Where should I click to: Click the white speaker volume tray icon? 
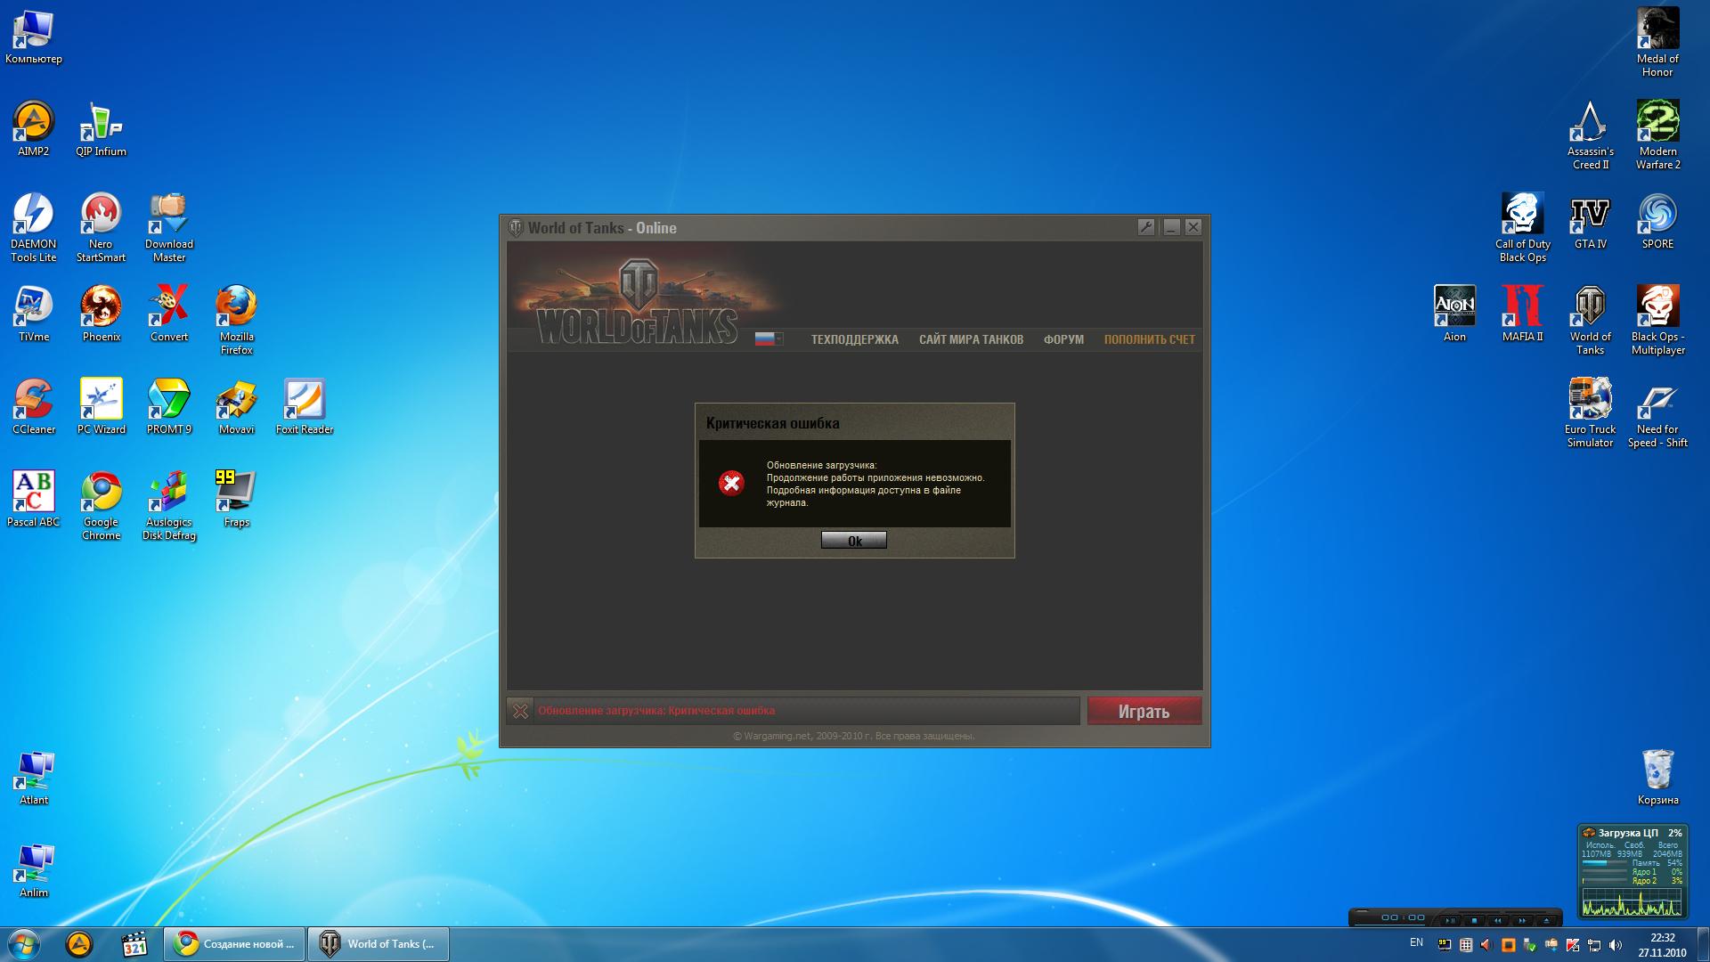[1616, 945]
